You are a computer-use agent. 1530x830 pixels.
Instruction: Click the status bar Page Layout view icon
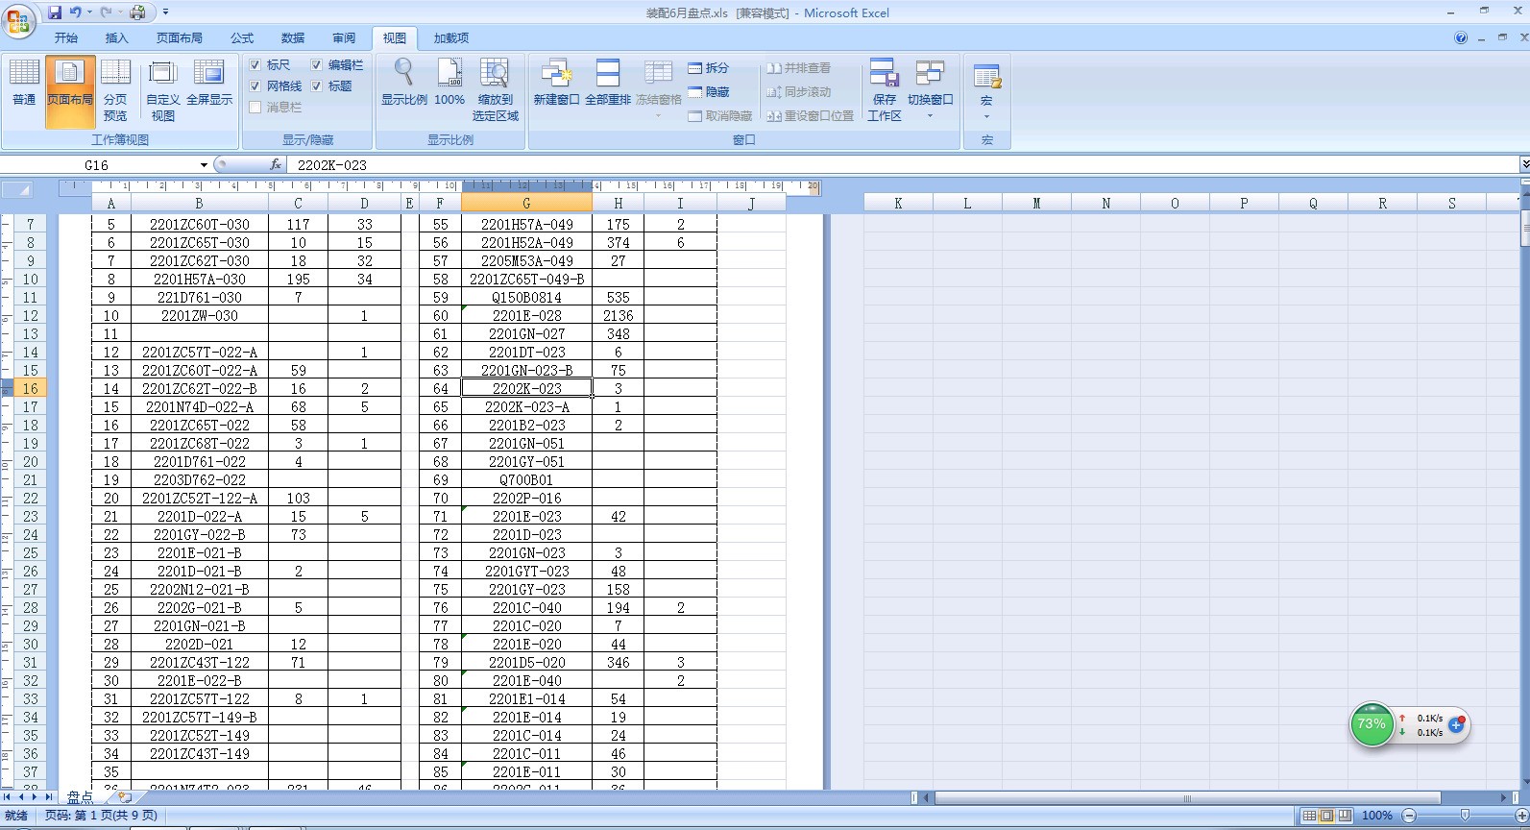1326,816
